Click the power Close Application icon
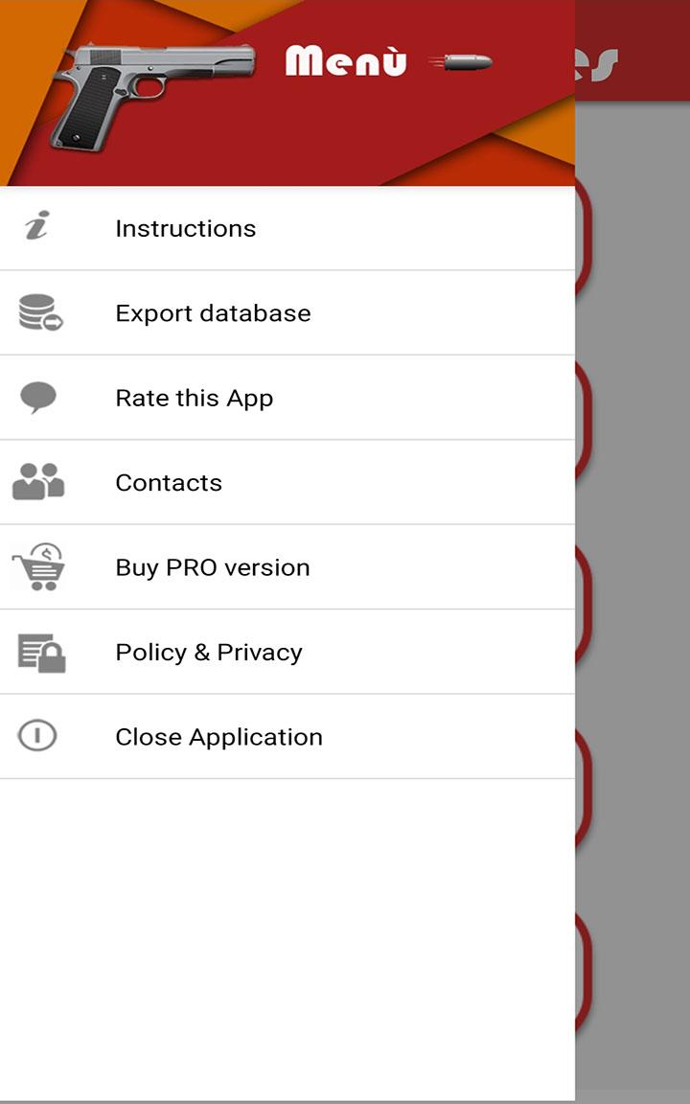This screenshot has width=690, height=1104. click(x=37, y=736)
